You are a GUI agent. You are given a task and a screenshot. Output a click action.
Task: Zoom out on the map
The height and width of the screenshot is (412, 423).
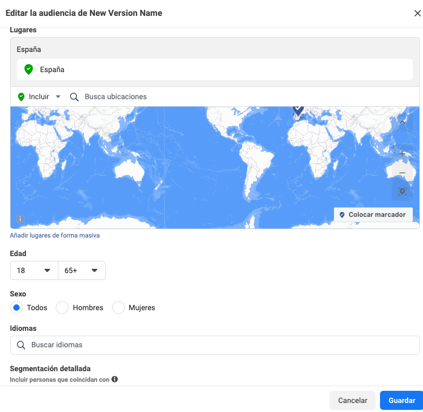[402, 173]
